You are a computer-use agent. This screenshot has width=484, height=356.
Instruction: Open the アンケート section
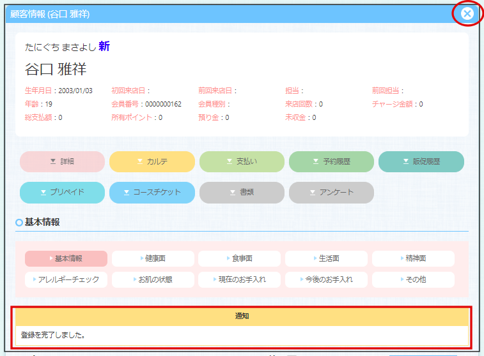click(331, 192)
